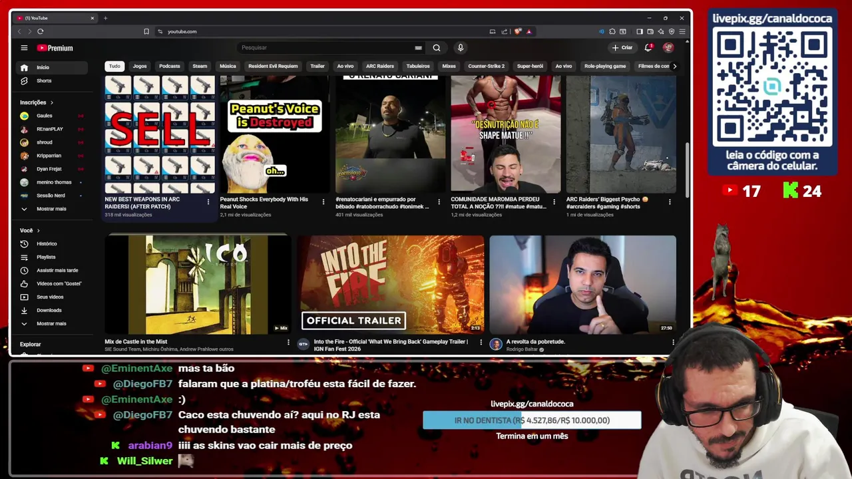Select the ARC Raiders filter chip
Screen dimensions: 852x479
(x=380, y=66)
